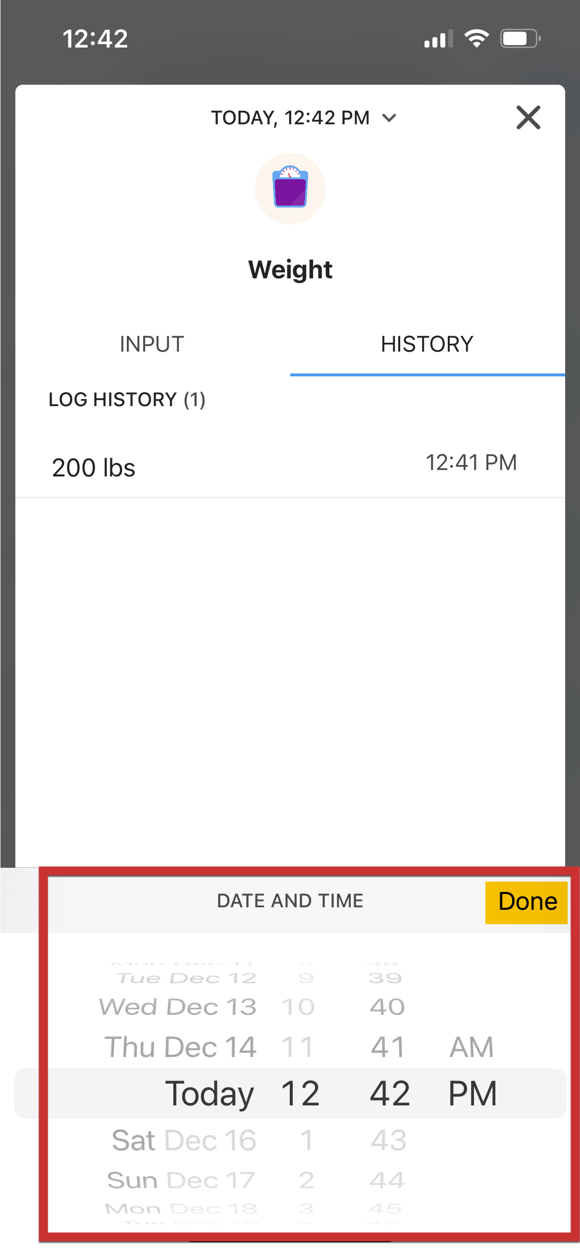This screenshot has width=580, height=1254.
Task: Open the TODAY, 12:42 PM date selector
Action: pyautogui.click(x=291, y=118)
